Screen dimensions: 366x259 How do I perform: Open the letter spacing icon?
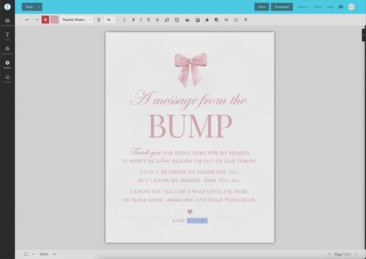[x=236, y=20]
